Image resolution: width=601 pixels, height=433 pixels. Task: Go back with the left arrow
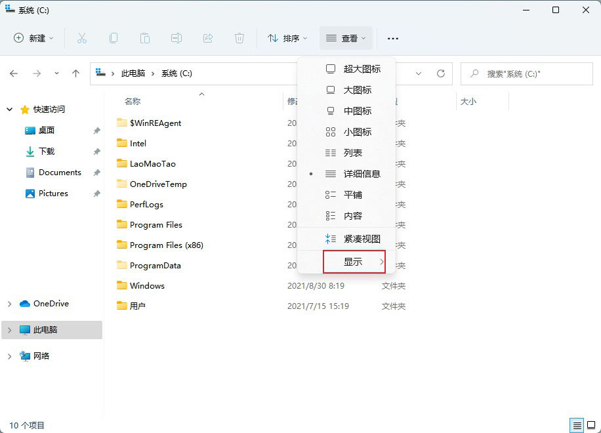pos(14,73)
